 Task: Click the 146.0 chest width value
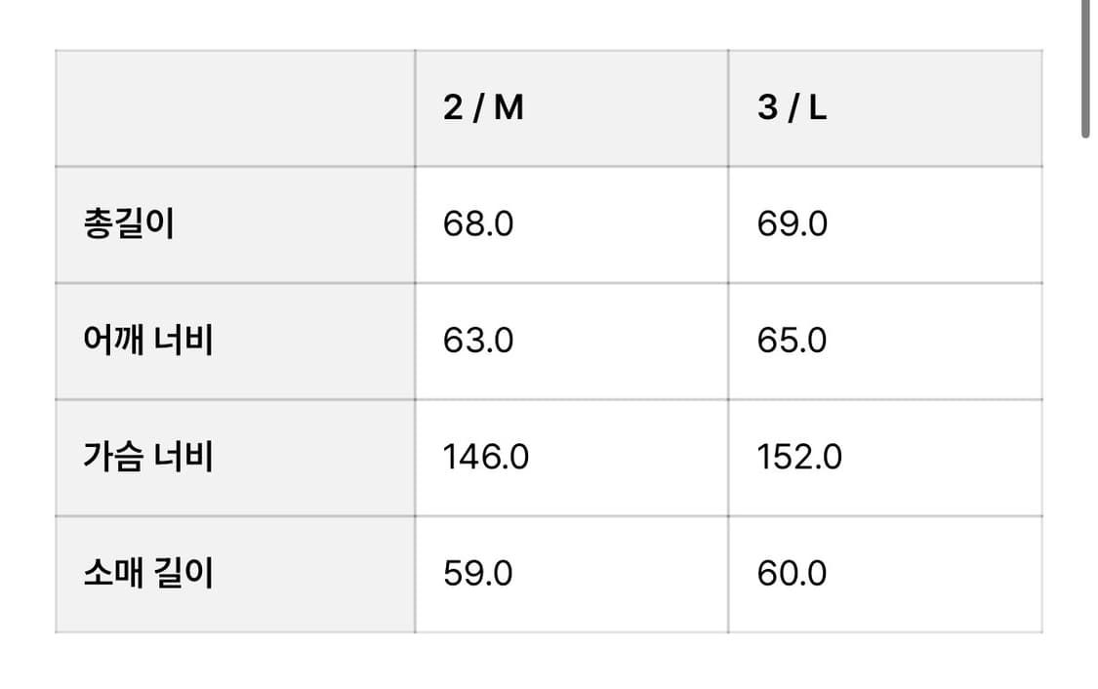[486, 457]
